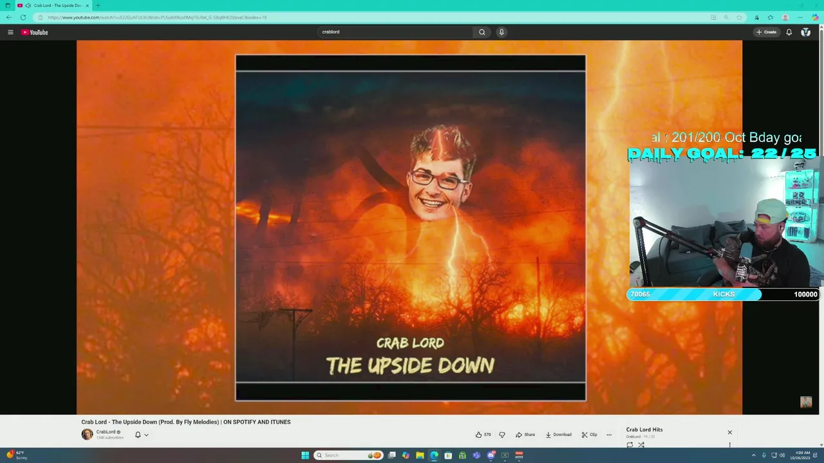The image size is (824, 463).
Task: Open the YouTube account avatar menu
Action: 805,32
